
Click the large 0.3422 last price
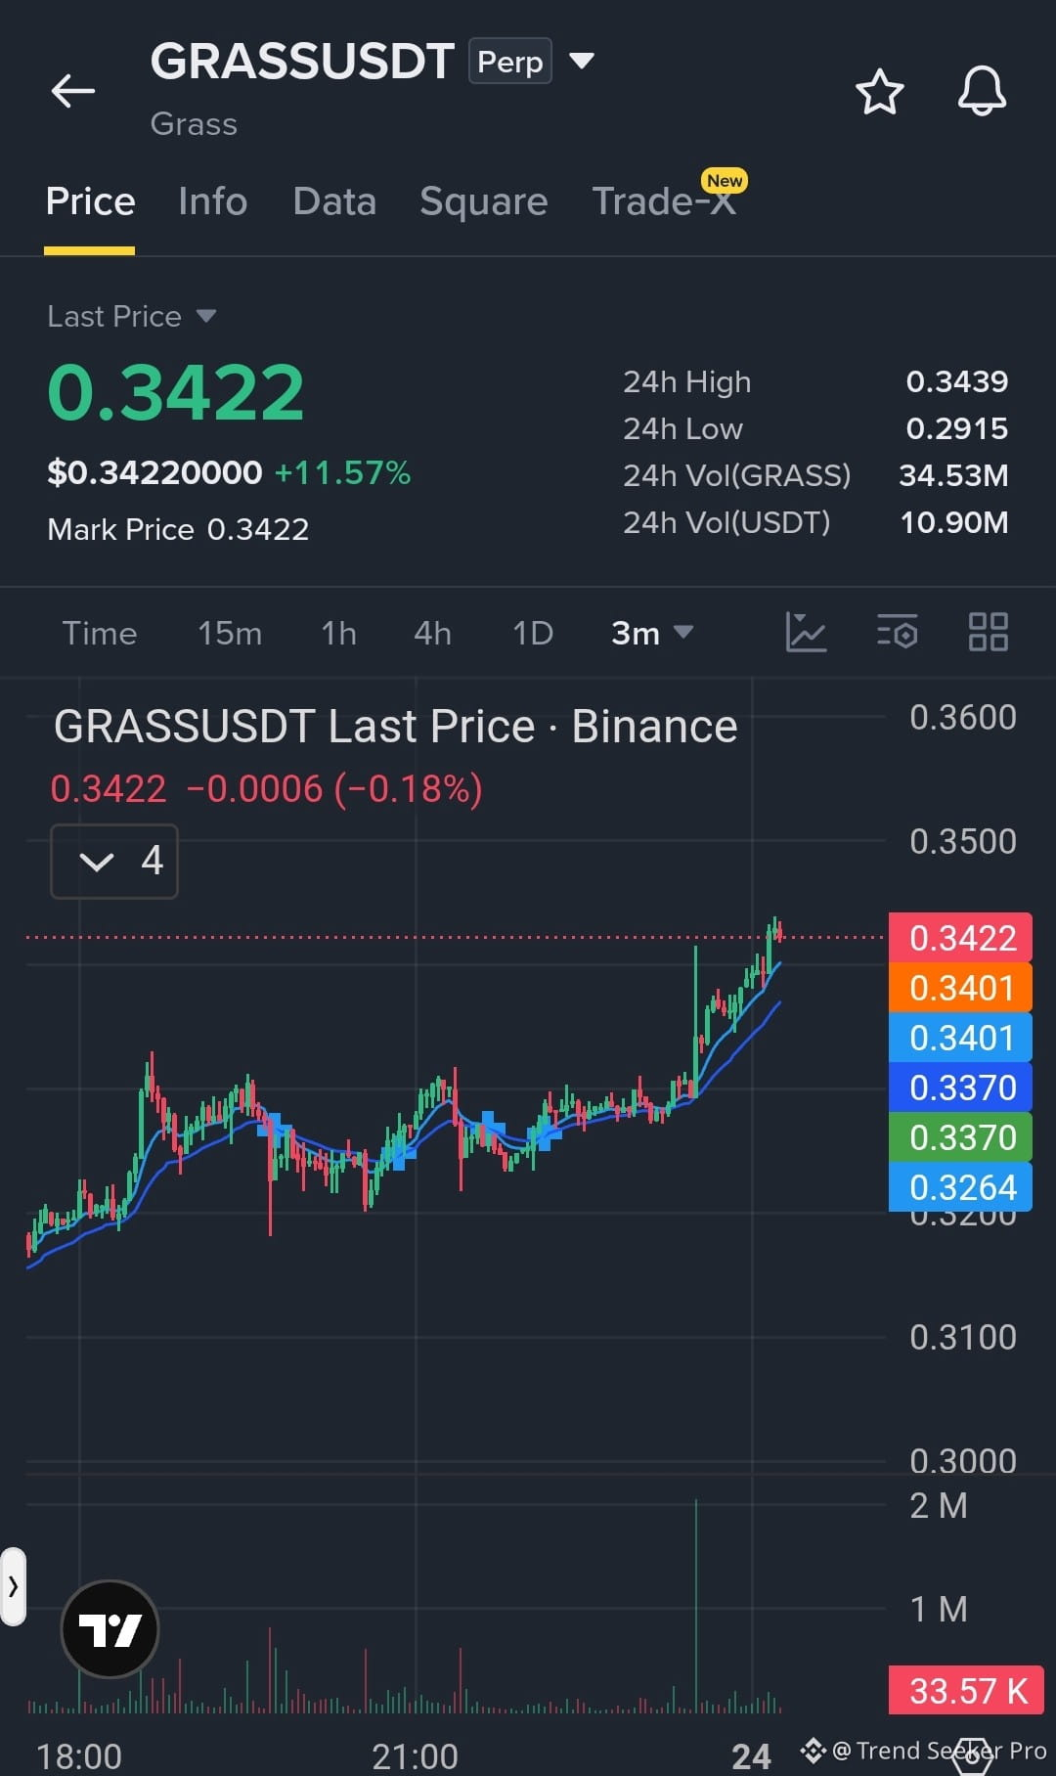coord(176,392)
